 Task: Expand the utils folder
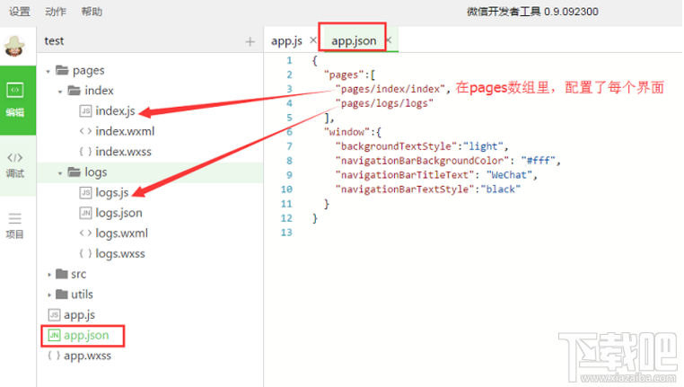pos(49,295)
